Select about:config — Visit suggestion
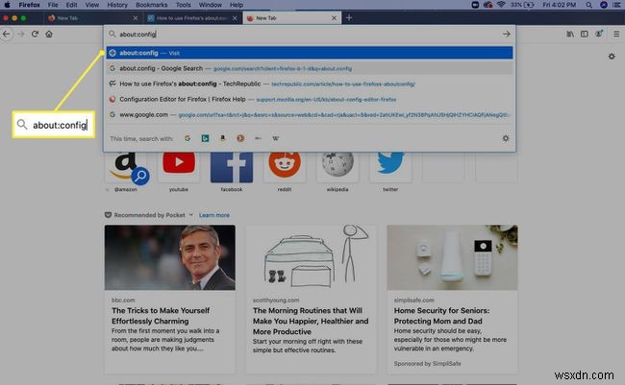This screenshot has width=625, height=385. pos(310,53)
